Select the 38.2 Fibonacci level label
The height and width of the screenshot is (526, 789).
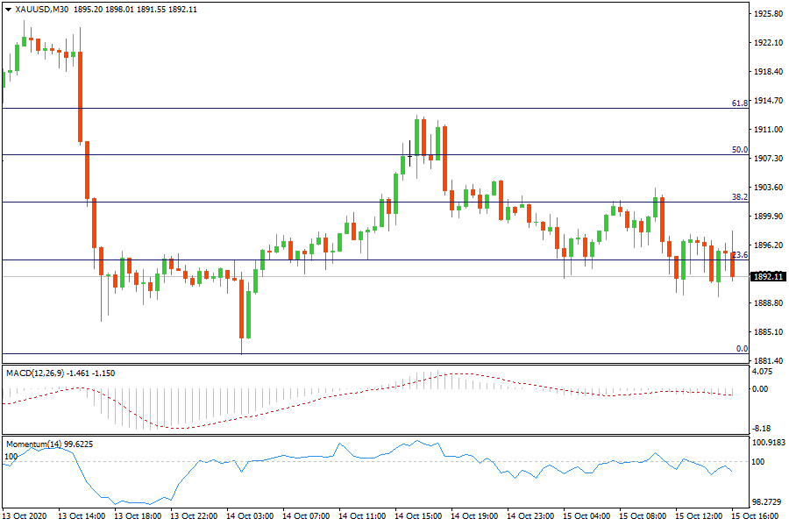click(739, 197)
